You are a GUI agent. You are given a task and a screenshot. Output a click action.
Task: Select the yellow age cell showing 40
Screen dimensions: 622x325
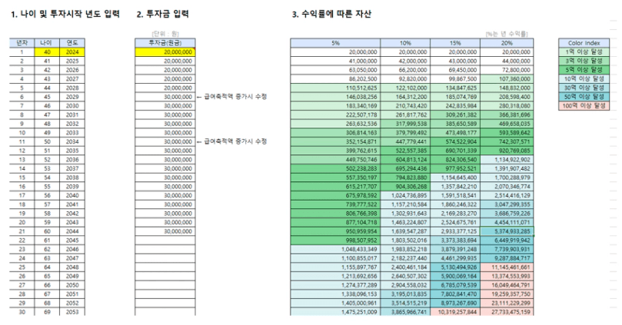(47, 52)
